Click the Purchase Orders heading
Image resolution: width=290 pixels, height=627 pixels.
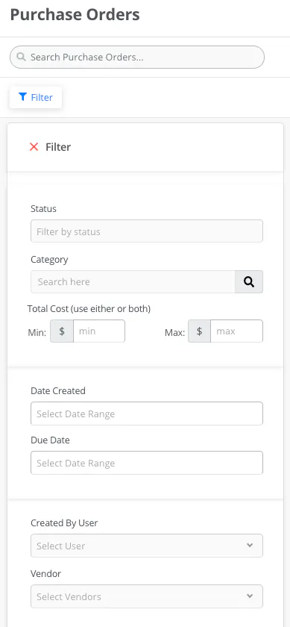tap(75, 15)
